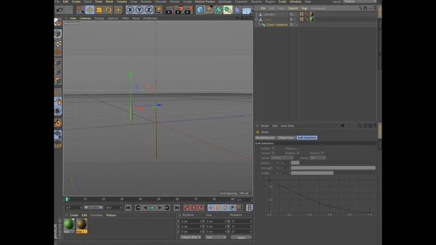Open Tags menu in Object Manager
This screenshot has width=436, height=245.
(305, 8)
